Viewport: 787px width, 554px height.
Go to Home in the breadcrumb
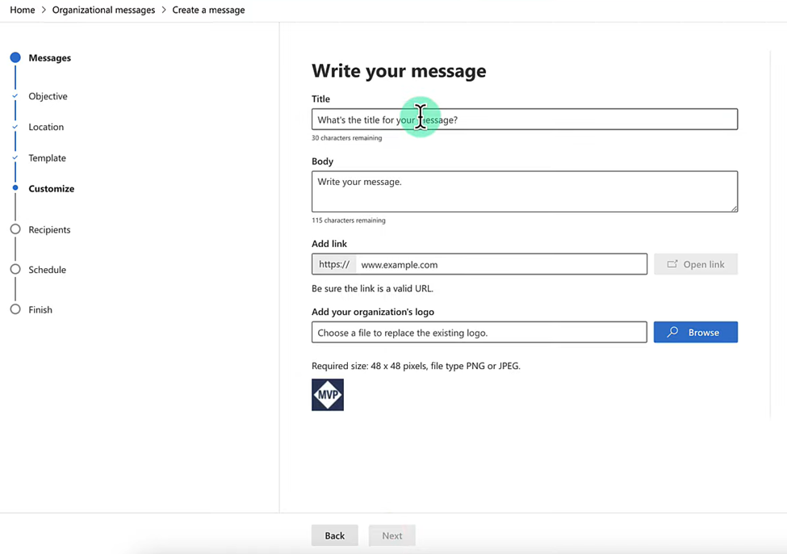pos(23,10)
